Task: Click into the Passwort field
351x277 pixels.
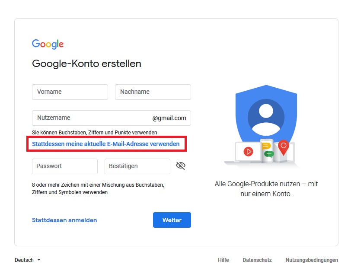Action: point(65,166)
